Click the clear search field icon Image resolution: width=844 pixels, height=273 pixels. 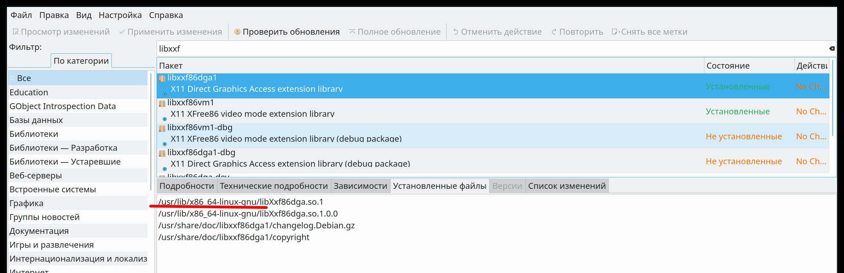coord(832,49)
